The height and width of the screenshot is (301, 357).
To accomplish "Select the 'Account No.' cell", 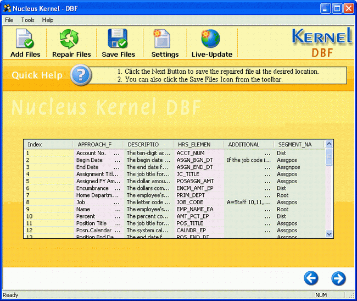I will [98, 153].
